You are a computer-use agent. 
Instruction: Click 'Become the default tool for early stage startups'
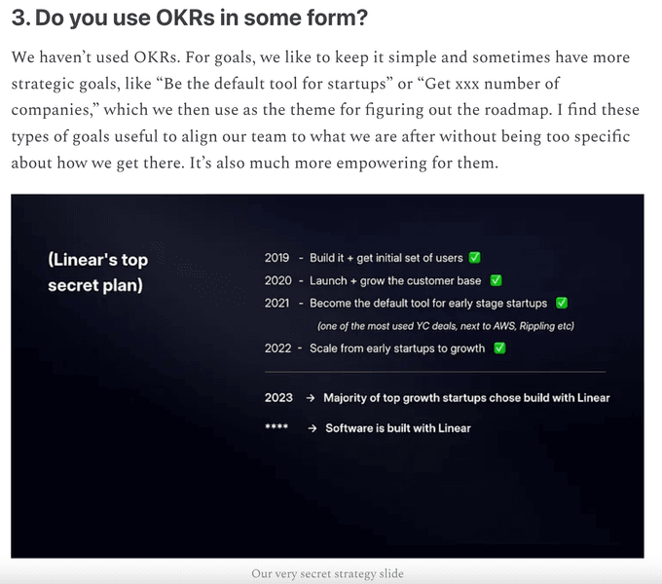(428, 303)
